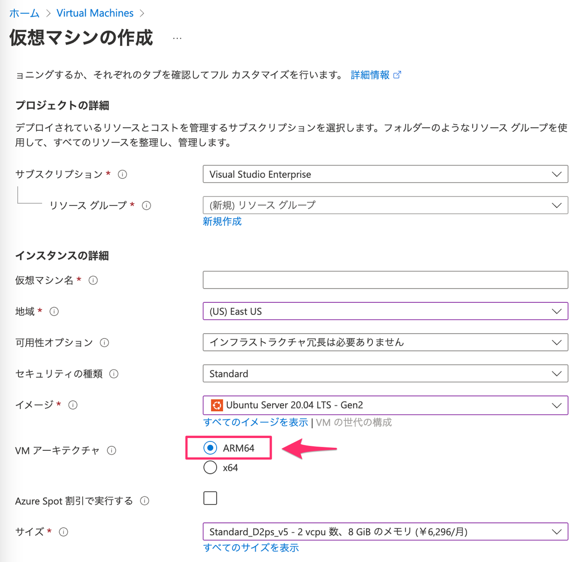The image size is (585, 562).
Task: Open the Ubuntu Server 20.04 LTS image dropdown
Action: (x=385, y=405)
